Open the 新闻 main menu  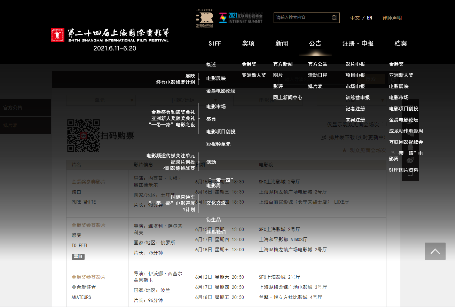[x=282, y=44]
